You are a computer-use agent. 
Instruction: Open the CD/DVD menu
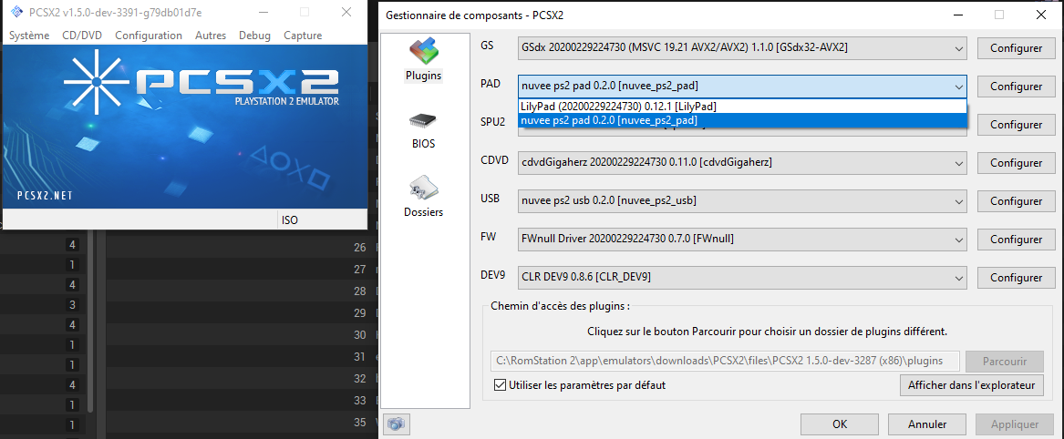coord(82,36)
